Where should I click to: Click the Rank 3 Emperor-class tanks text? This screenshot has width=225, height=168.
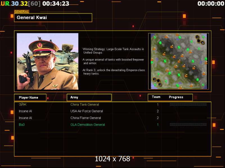coord(114,72)
